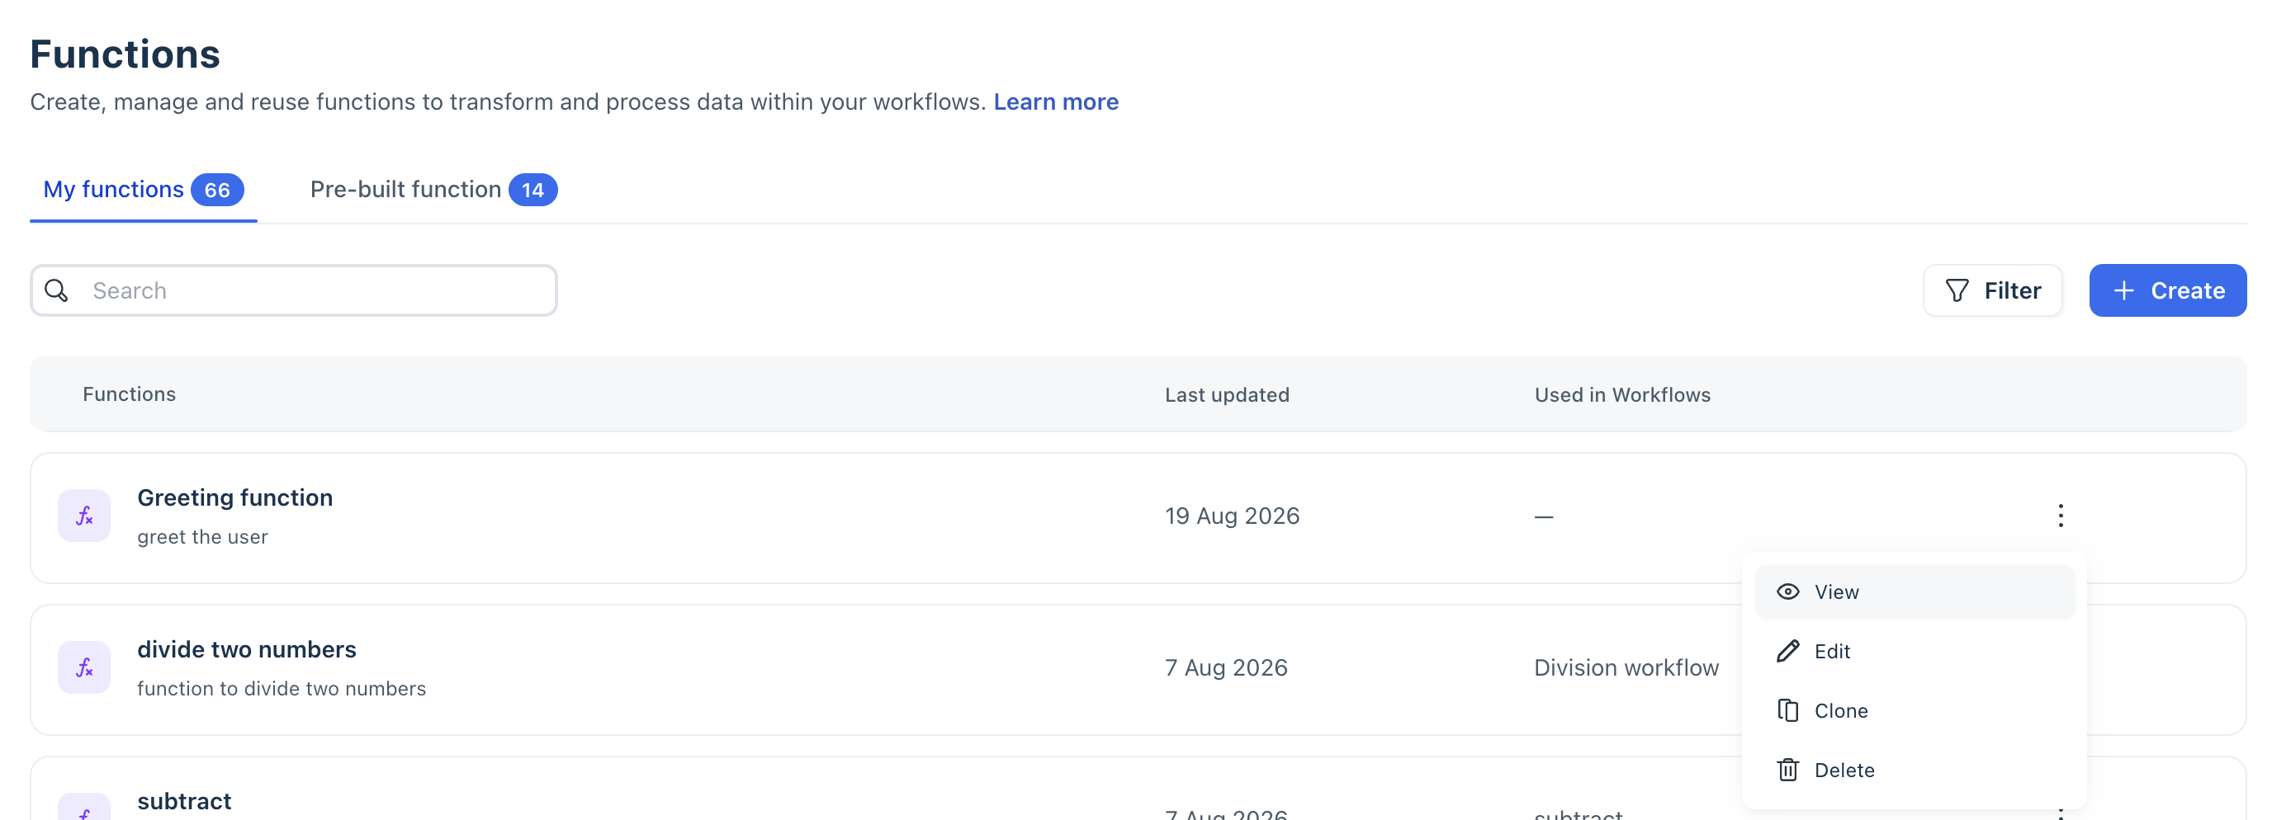Screen dimensions: 2272x820
Task: Open the Greeting function three-dot menu
Action: 2061,516
